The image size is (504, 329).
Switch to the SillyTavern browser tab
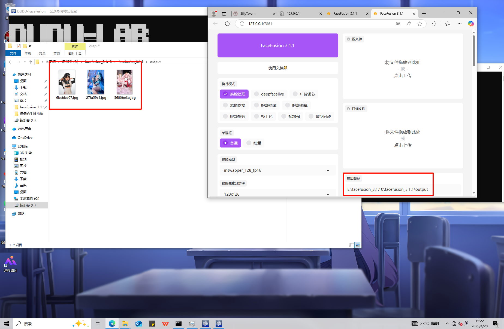(255, 13)
